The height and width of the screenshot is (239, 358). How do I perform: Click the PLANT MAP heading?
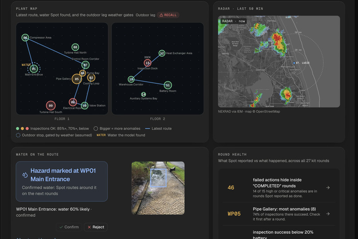coord(27,9)
